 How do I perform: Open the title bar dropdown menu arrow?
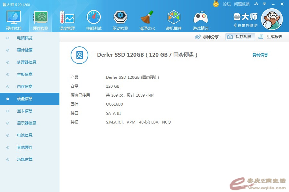click(x=264, y=4)
